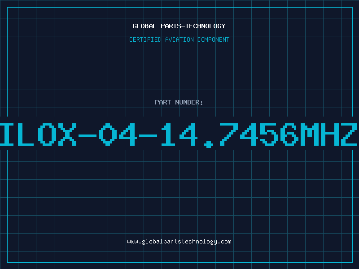The height and width of the screenshot is (269, 359).
Task: Click the PART NUMBER: label
Action: [179, 102]
